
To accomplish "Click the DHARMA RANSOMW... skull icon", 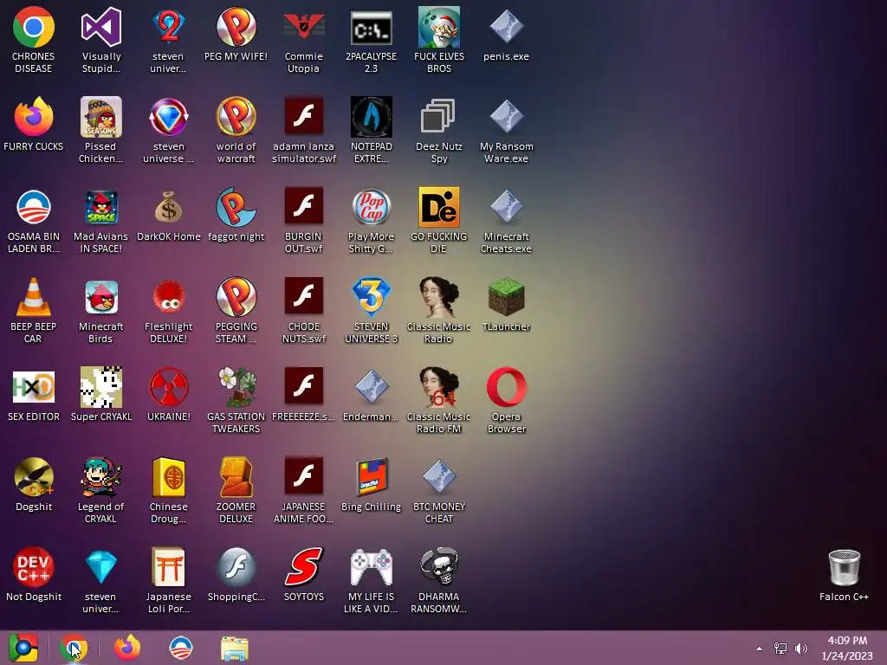I will point(438,566).
